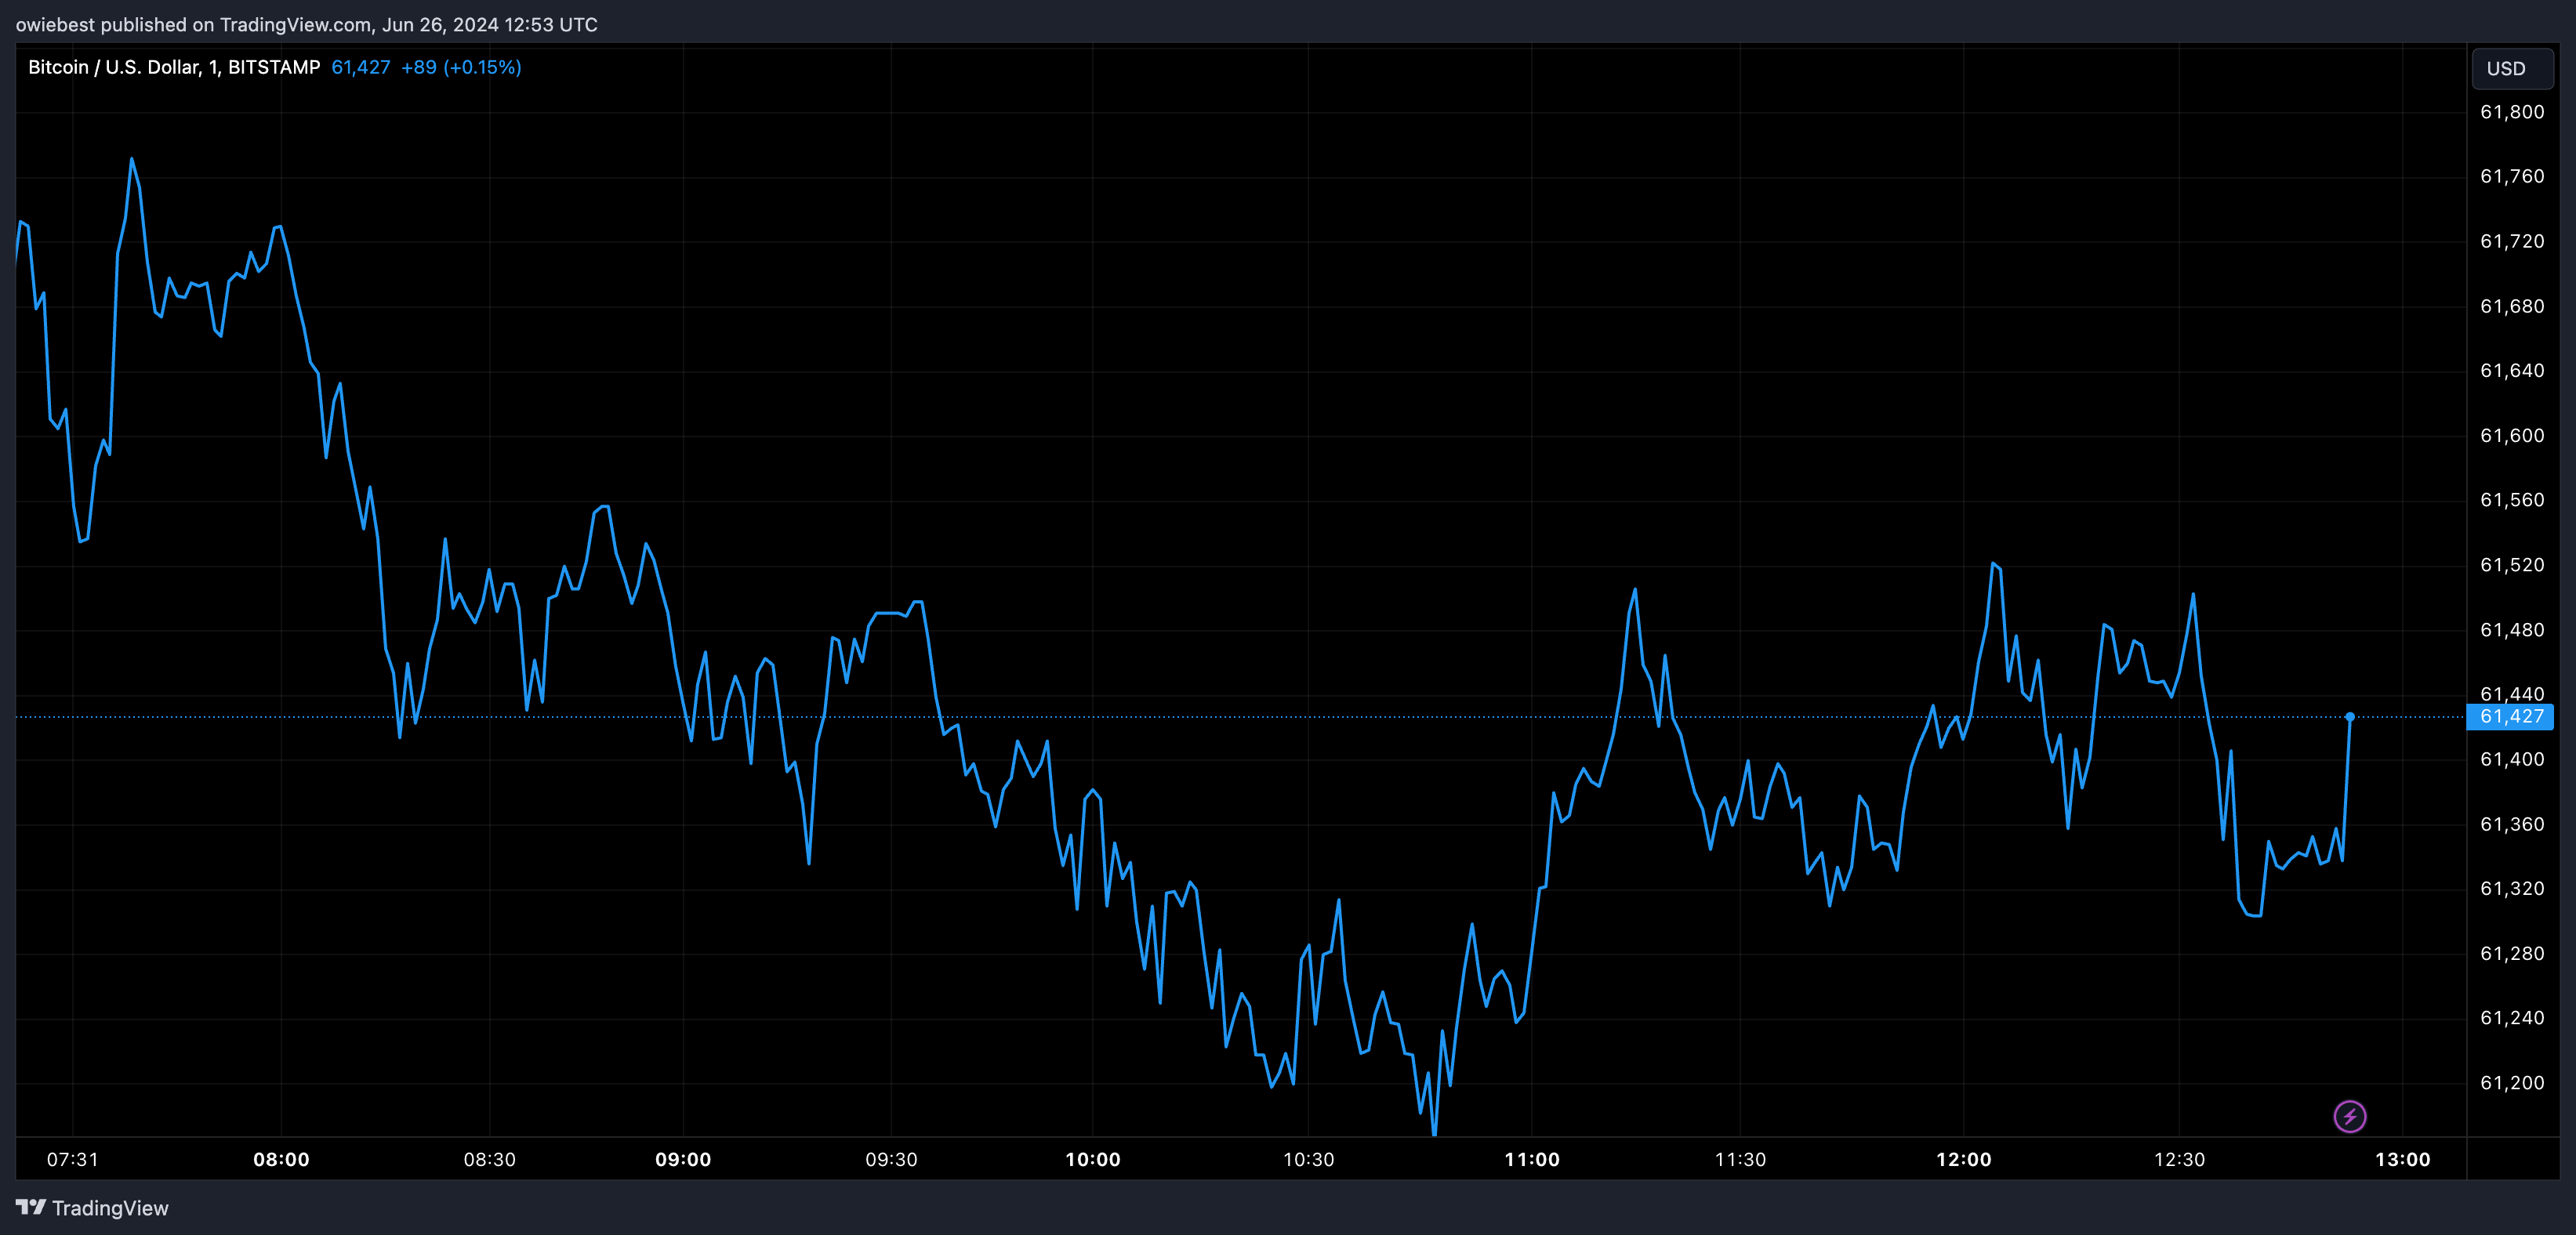Click the 12:30 time axis label
This screenshot has width=2576, height=1235.
point(2179,1159)
